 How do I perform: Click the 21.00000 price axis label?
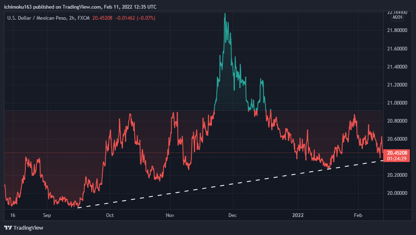click(x=397, y=103)
